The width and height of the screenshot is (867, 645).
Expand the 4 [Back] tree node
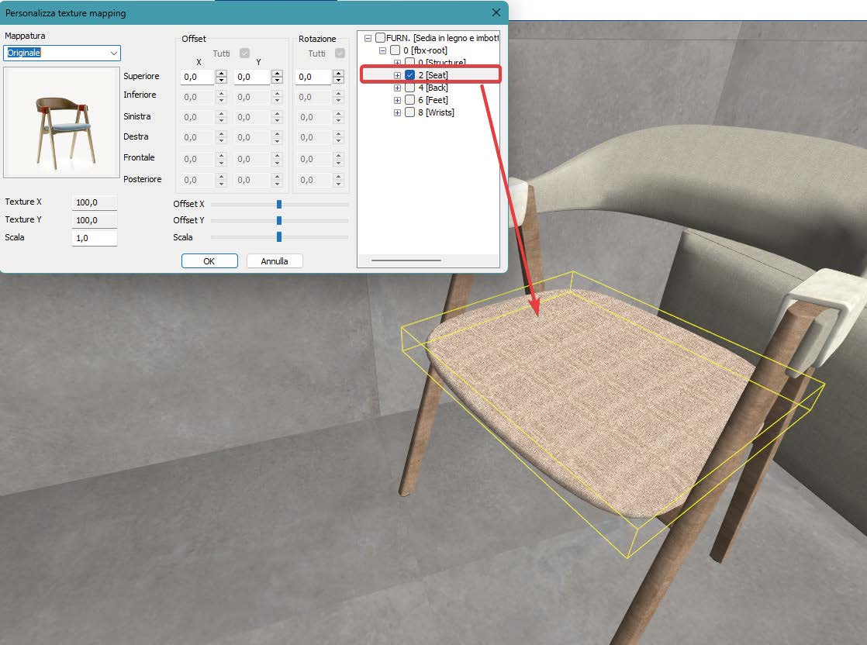pyautogui.click(x=396, y=88)
